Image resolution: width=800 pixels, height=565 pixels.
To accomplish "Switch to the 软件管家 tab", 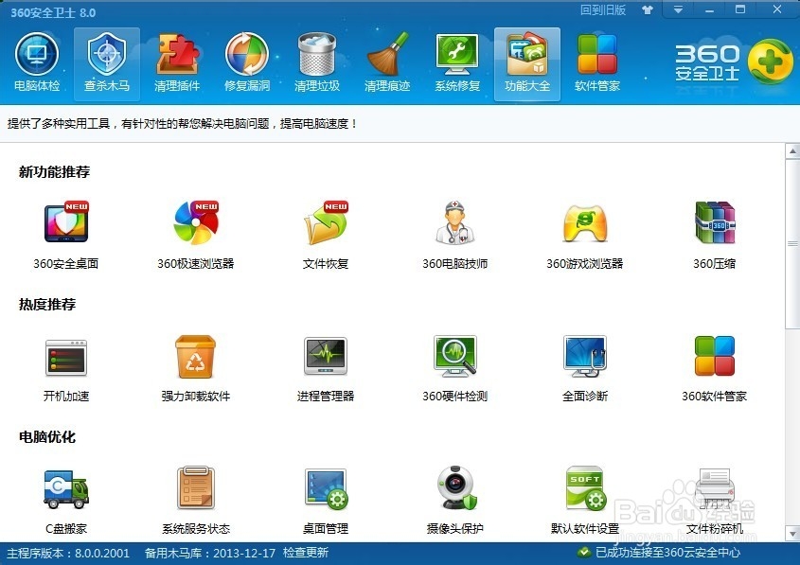I will pyautogui.click(x=597, y=60).
